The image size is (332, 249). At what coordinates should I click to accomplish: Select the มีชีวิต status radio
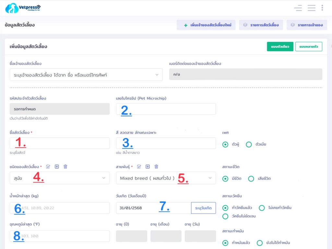[225, 179]
